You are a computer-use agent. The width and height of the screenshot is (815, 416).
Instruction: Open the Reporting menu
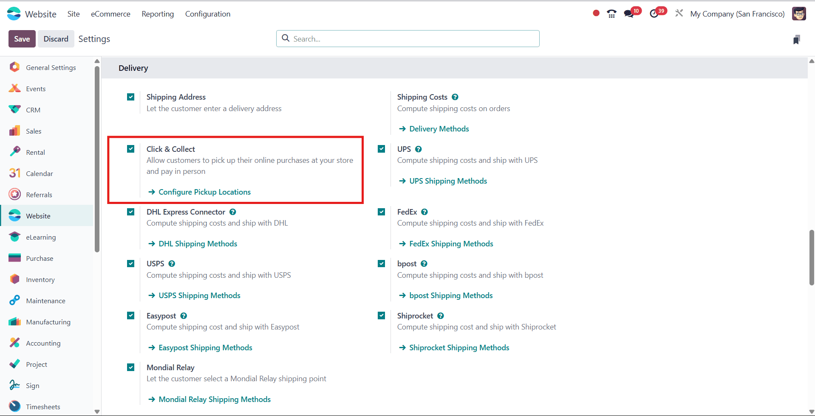click(158, 14)
